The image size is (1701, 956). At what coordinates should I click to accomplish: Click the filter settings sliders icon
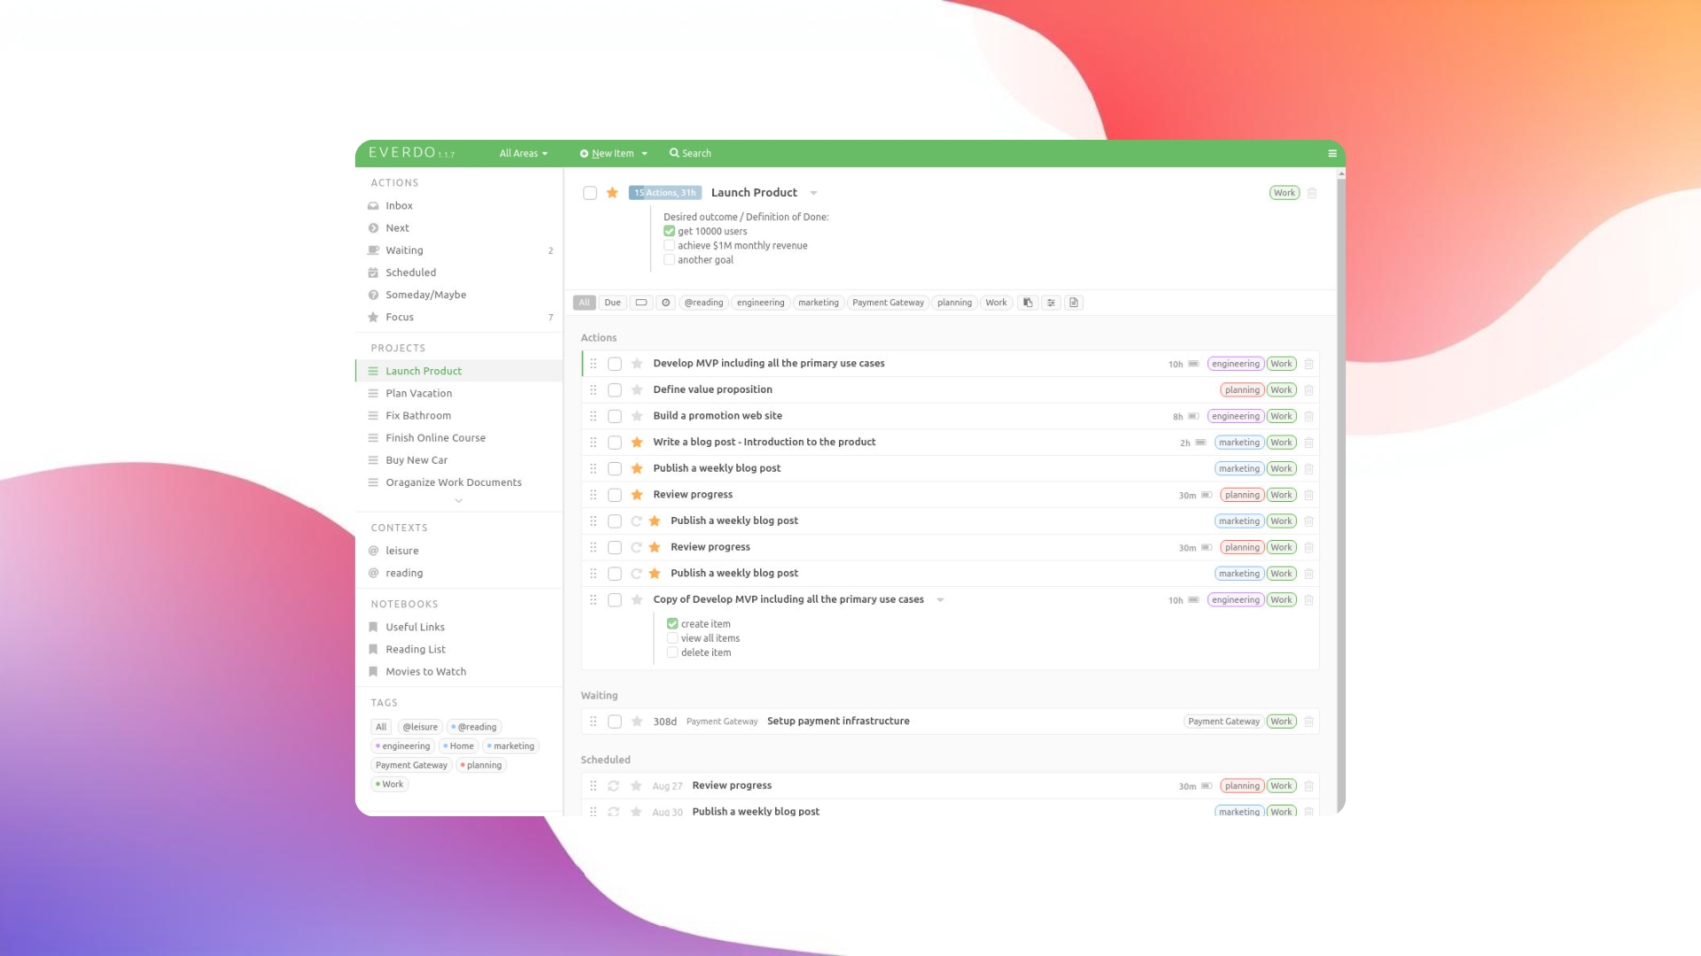(x=1051, y=303)
